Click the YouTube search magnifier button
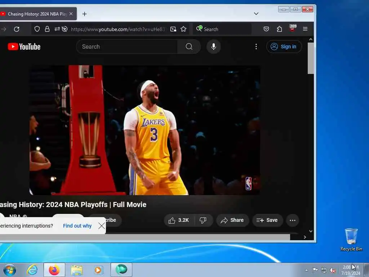 click(x=189, y=47)
